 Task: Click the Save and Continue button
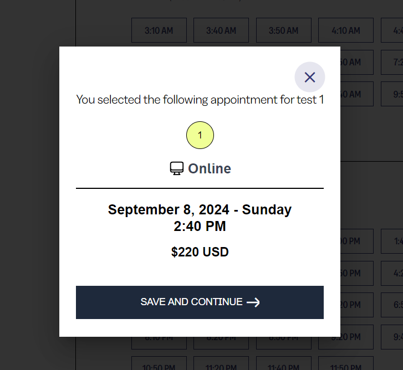click(x=200, y=302)
